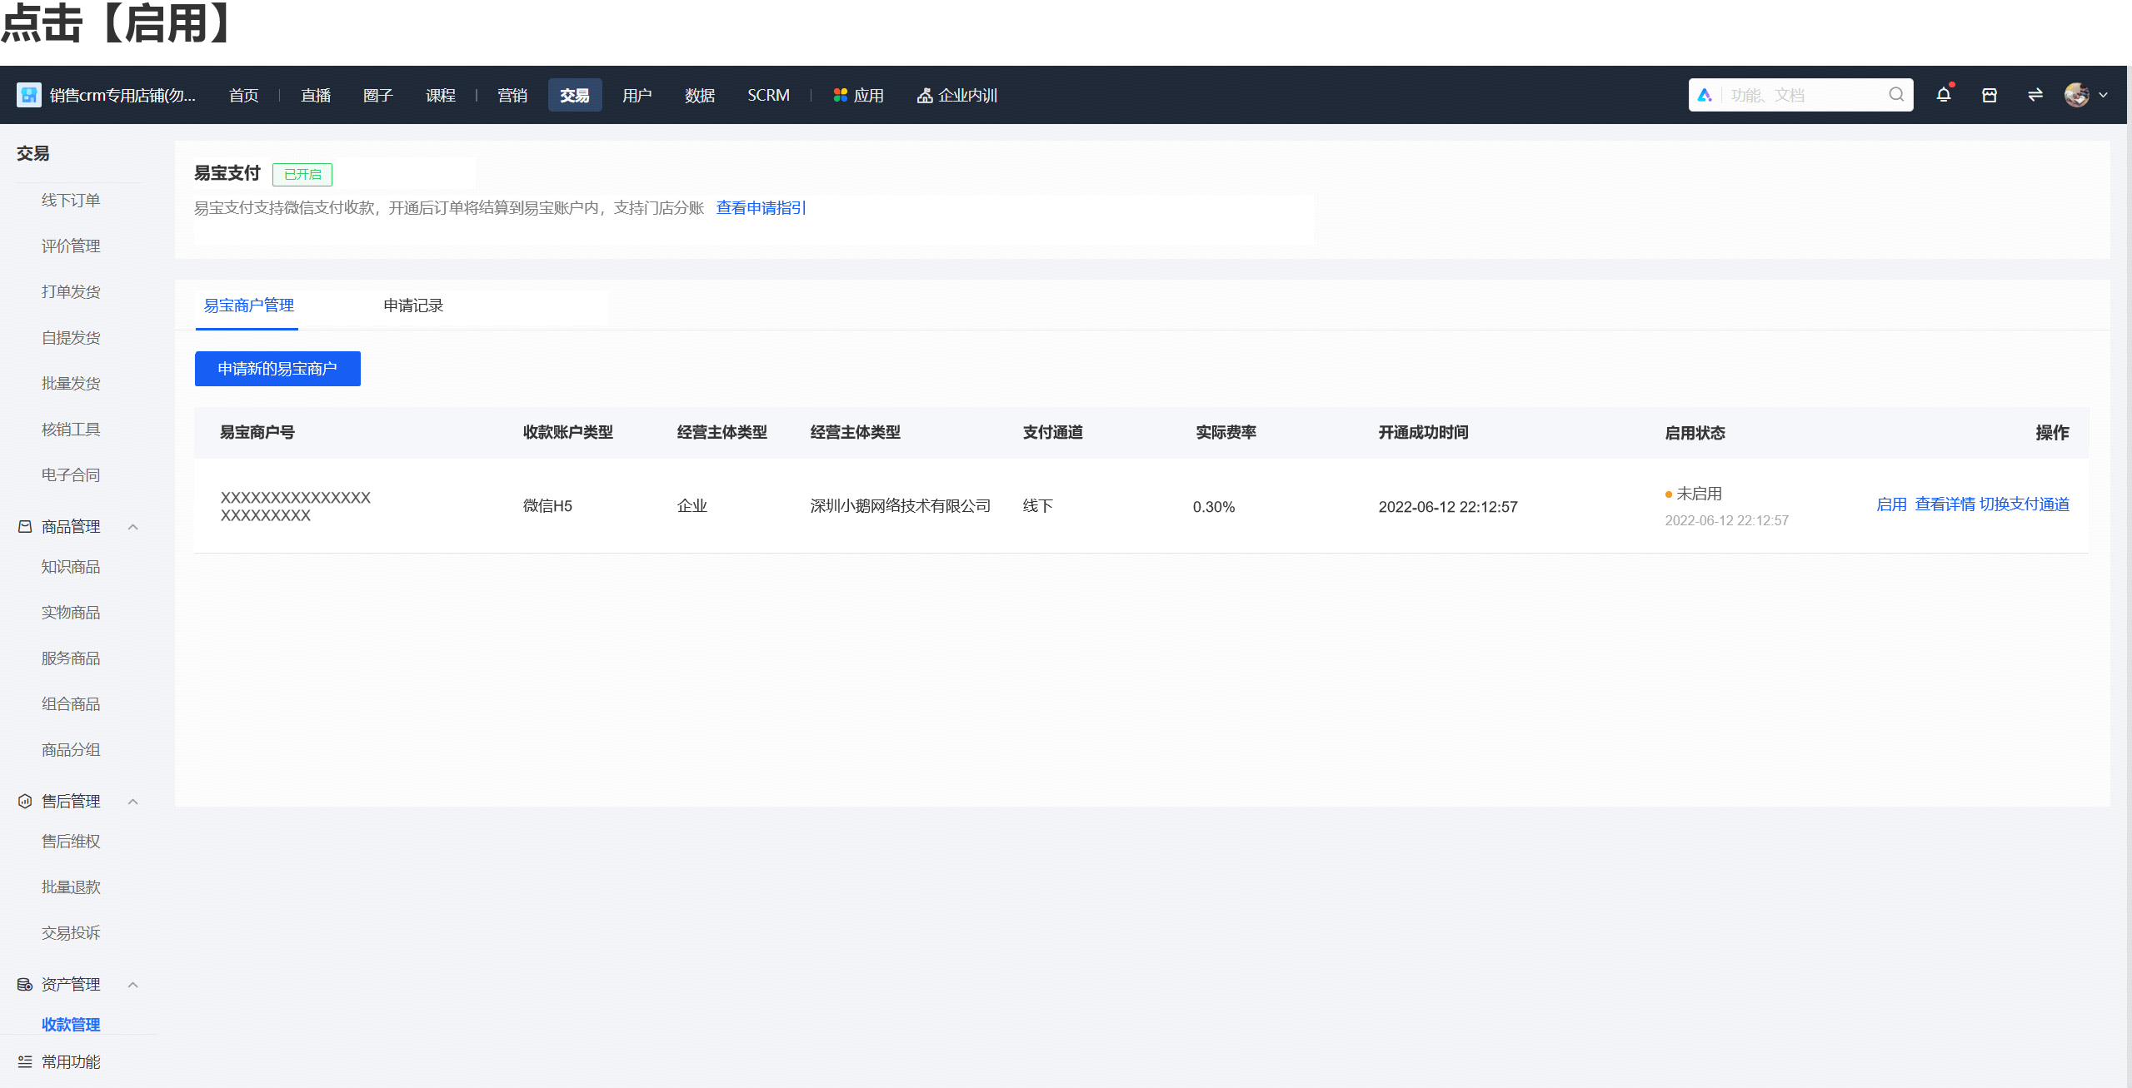Image resolution: width=2132 pixels, height=1088 pixels.
Task: Open the 用户 menu
Action: coord(637,95)
